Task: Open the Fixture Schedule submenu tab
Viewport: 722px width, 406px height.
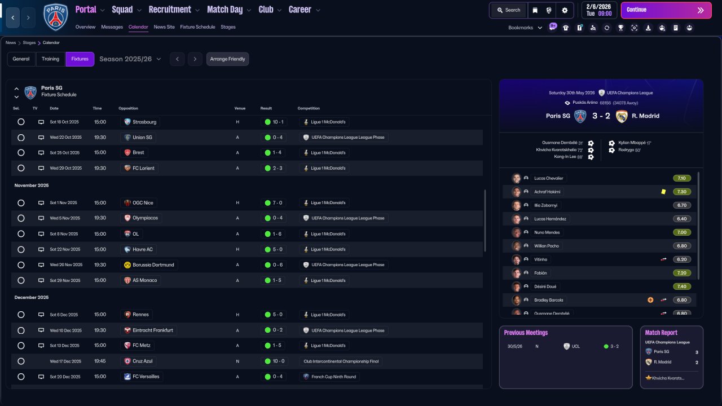Action: click(x=197, y=27)
